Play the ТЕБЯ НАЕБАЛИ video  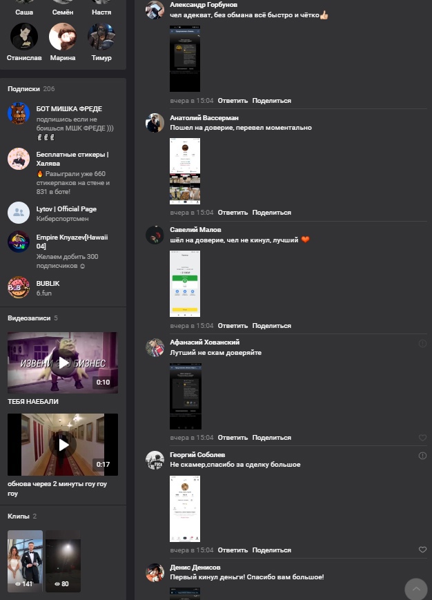tap(63, 362)
